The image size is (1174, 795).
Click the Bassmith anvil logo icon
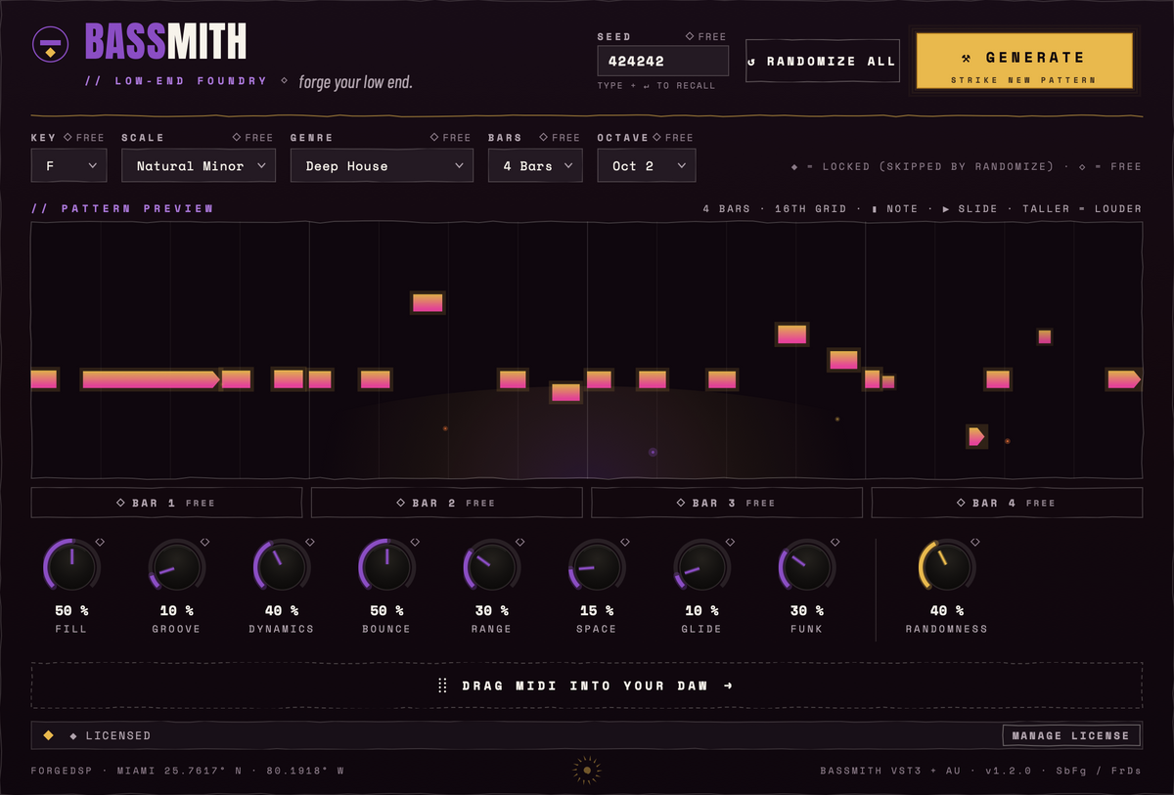tap(49, 44)
